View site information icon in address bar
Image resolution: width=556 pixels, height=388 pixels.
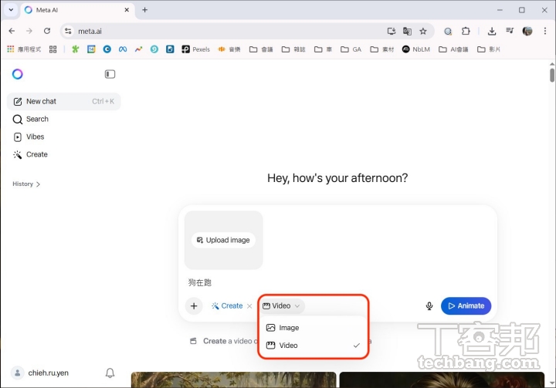coord(68,31)
